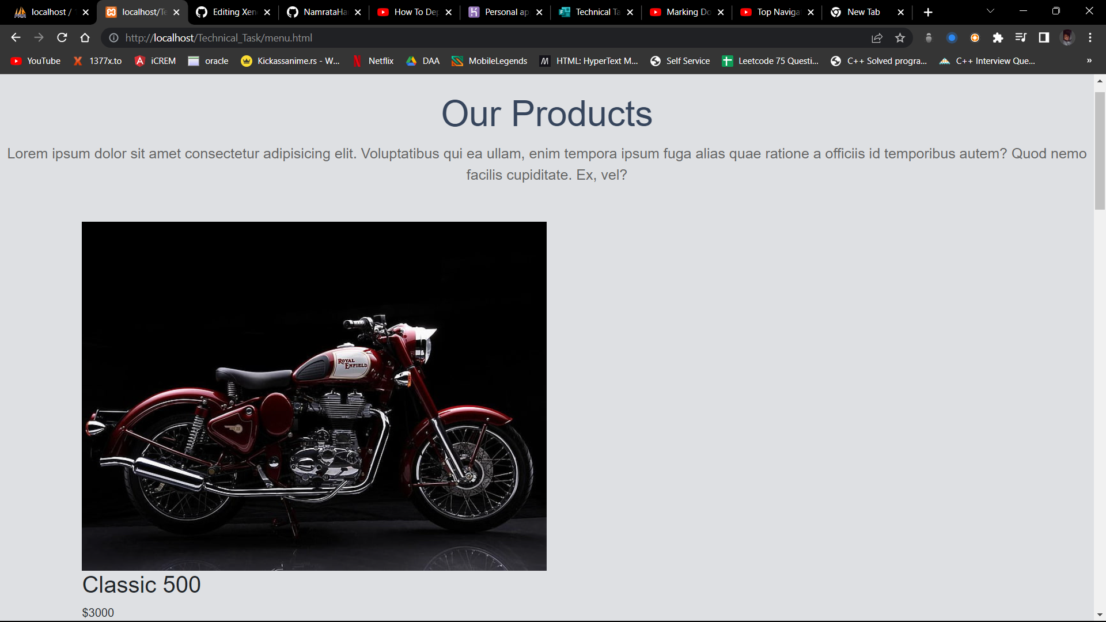
Task: Enable forward navigation arrow
Action: pyautogui.click(x=39, y=37)
